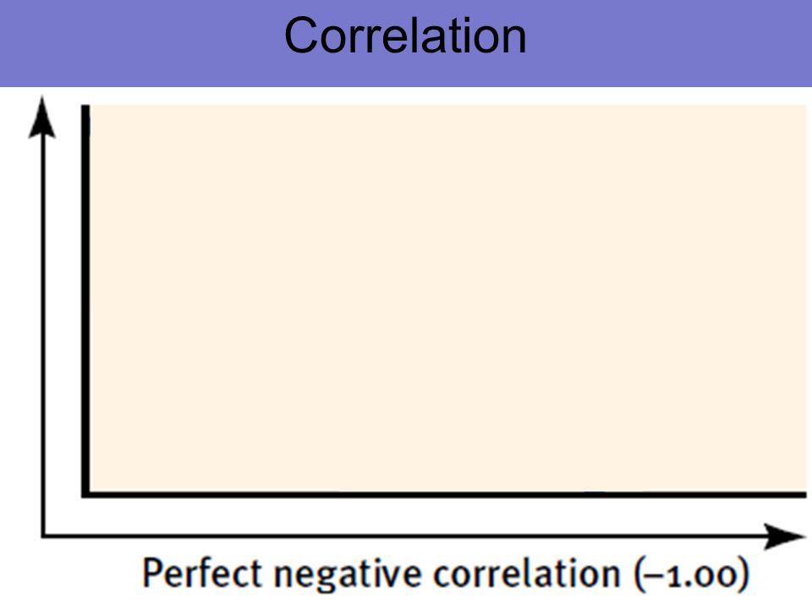Select the "Correlation" slide title text
Viewport: 812px width, 609px height.
(405, 36)
